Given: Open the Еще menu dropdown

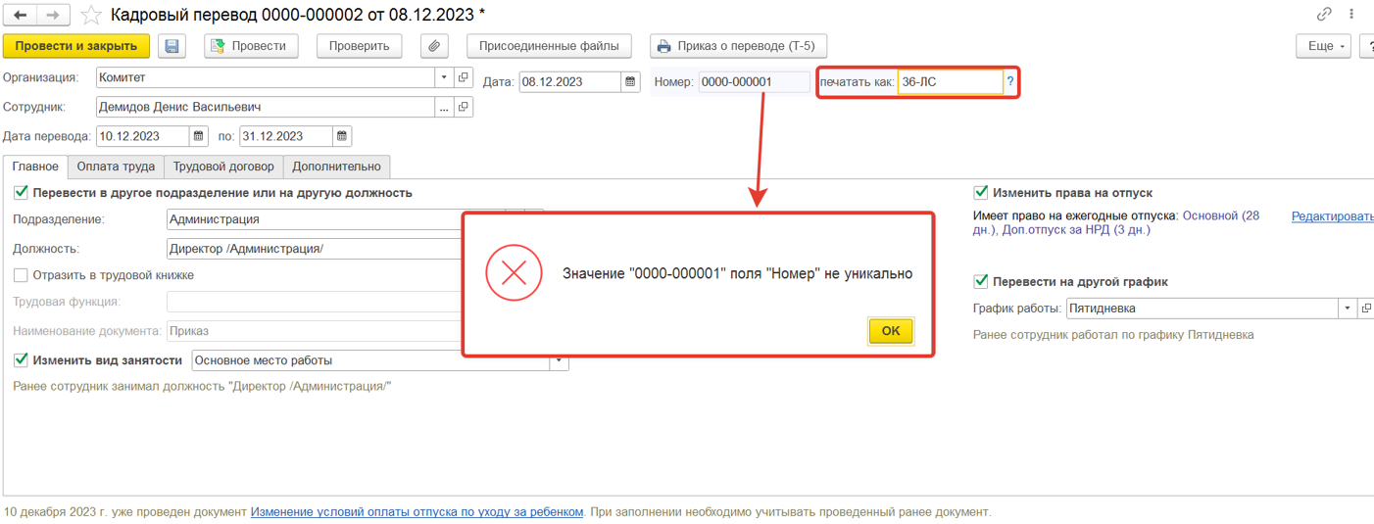Looking at the screenshot, I should coord(1323,46).
